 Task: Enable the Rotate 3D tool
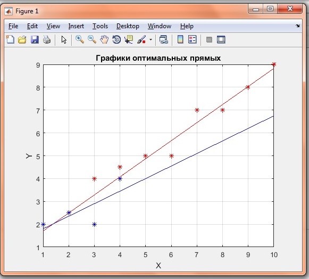[x=116, y=39]
